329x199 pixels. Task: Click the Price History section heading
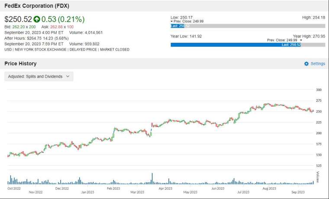pyautogui.click(x=20, y=63)
